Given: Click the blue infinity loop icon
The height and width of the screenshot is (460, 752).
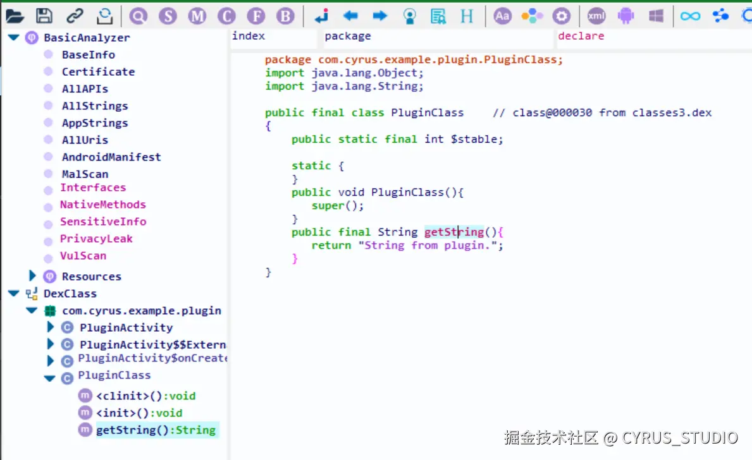Looking at the screenshot, I should [690, 16].
